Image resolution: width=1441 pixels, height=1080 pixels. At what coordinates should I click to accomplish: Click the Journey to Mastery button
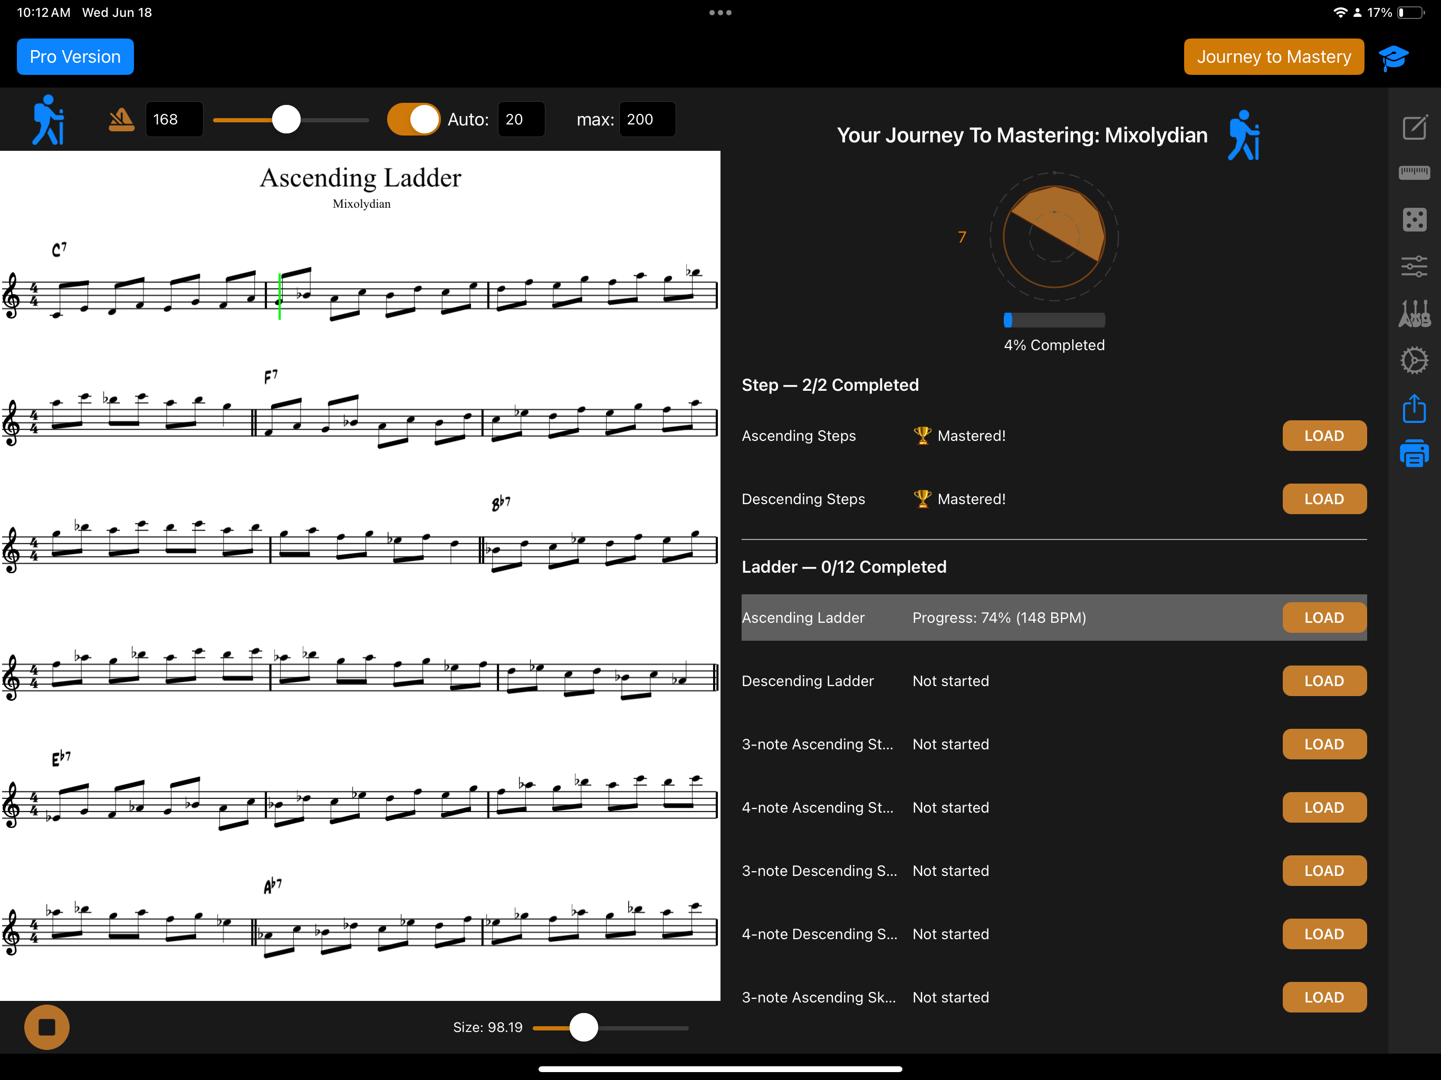(x=1274, y=56)
